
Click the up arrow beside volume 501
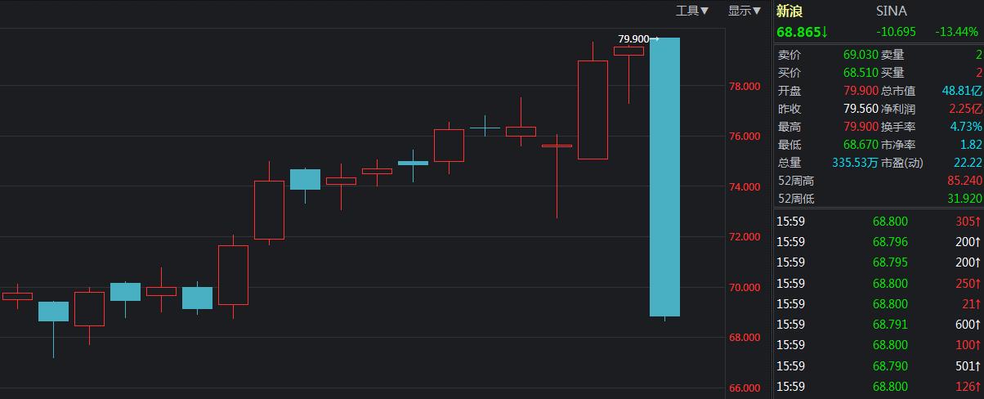tap(978, 365)
